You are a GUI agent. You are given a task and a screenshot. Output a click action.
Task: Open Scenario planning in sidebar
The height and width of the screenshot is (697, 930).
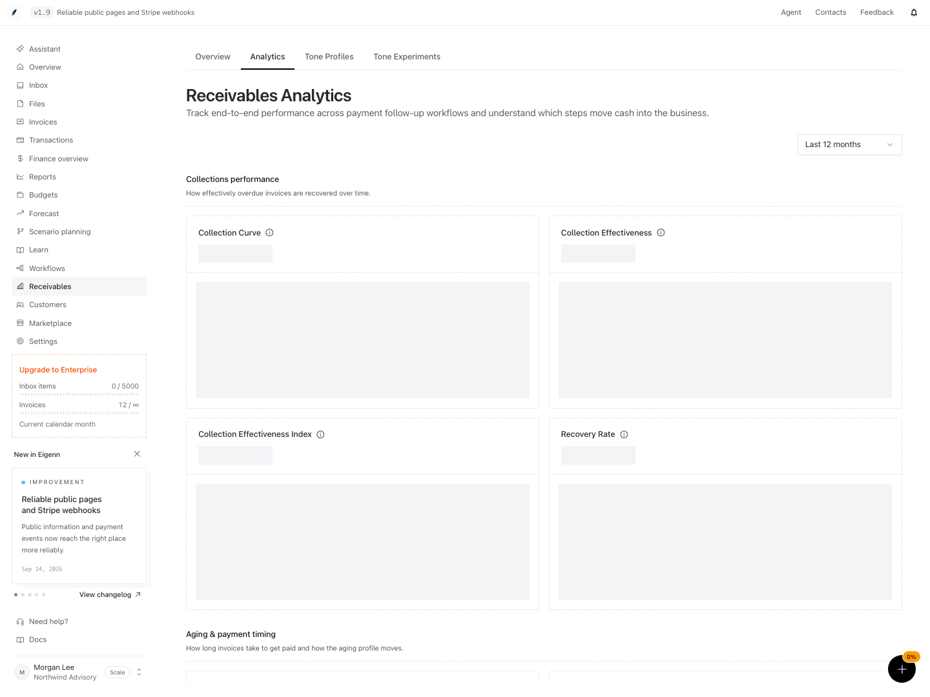[79, 232]
